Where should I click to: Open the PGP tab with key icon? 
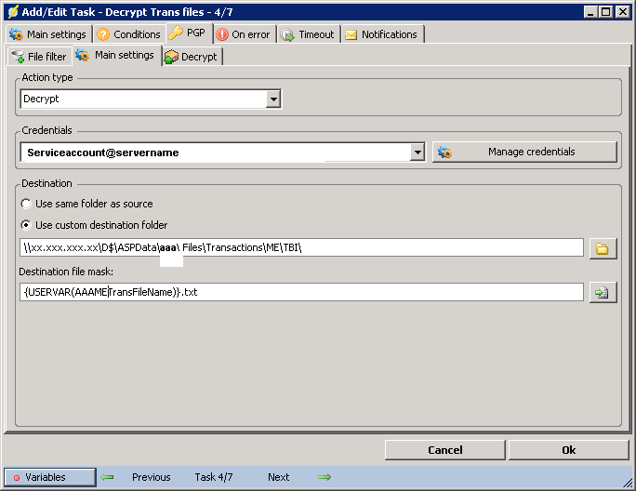click(189, 33)
